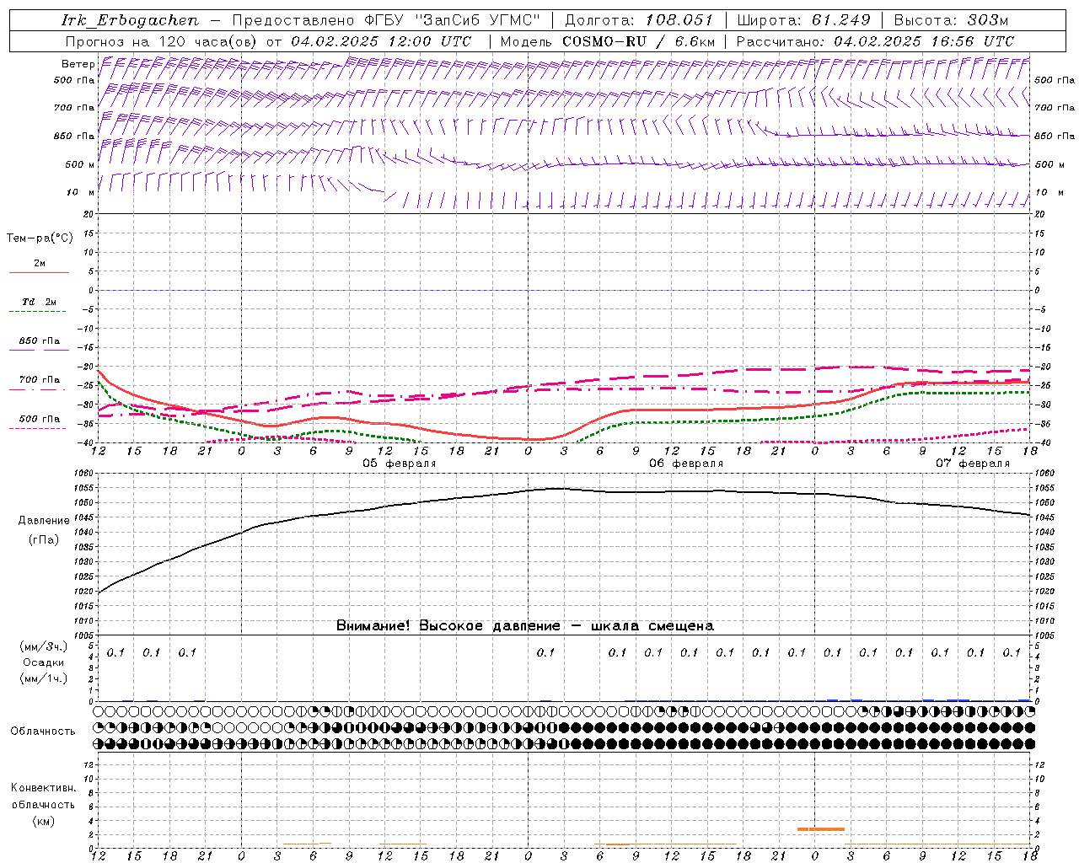Click the latitude value 61.249
1079x863 pixels.
point(841,20)
